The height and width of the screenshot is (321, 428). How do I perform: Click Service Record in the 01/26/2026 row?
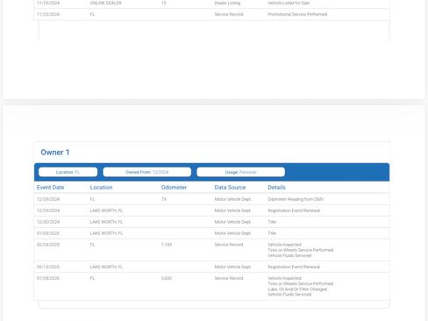(229, 278)
